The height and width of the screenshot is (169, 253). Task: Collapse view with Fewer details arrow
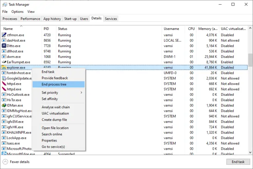coord(6,162)
